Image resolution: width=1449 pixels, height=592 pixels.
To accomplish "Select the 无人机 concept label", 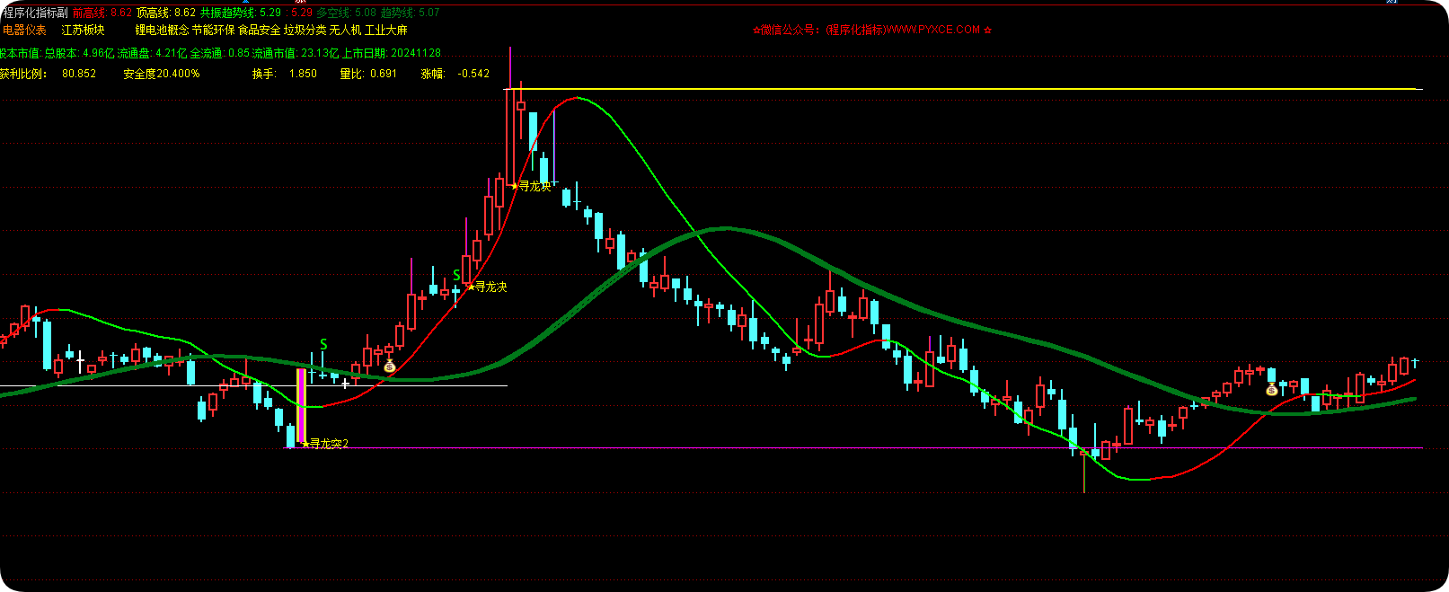I will click(345, 31).
